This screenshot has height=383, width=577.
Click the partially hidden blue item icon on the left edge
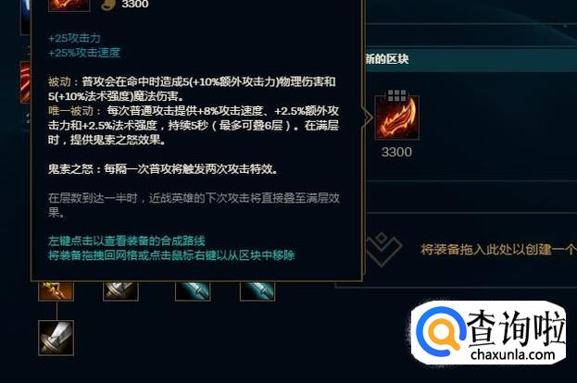[25, 17]
